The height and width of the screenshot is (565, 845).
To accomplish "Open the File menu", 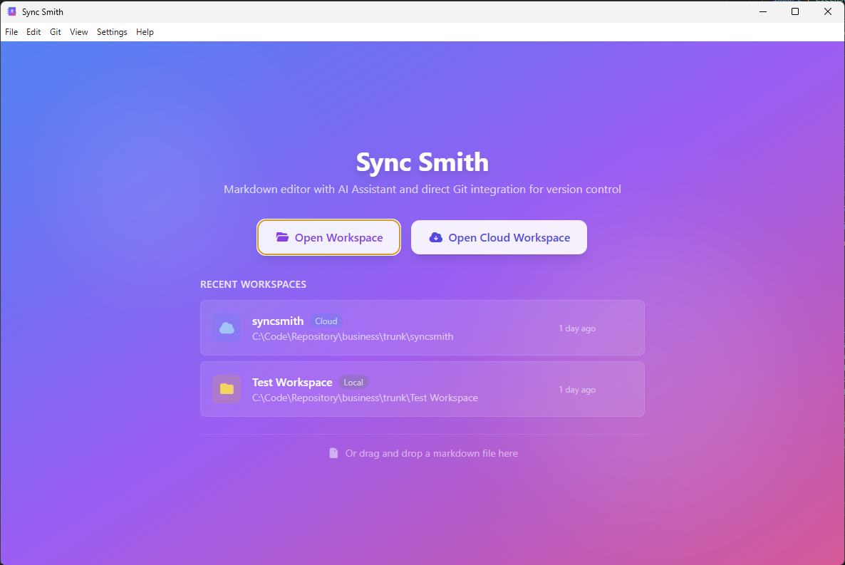I will pyautogui.click(x=11, y=32).
